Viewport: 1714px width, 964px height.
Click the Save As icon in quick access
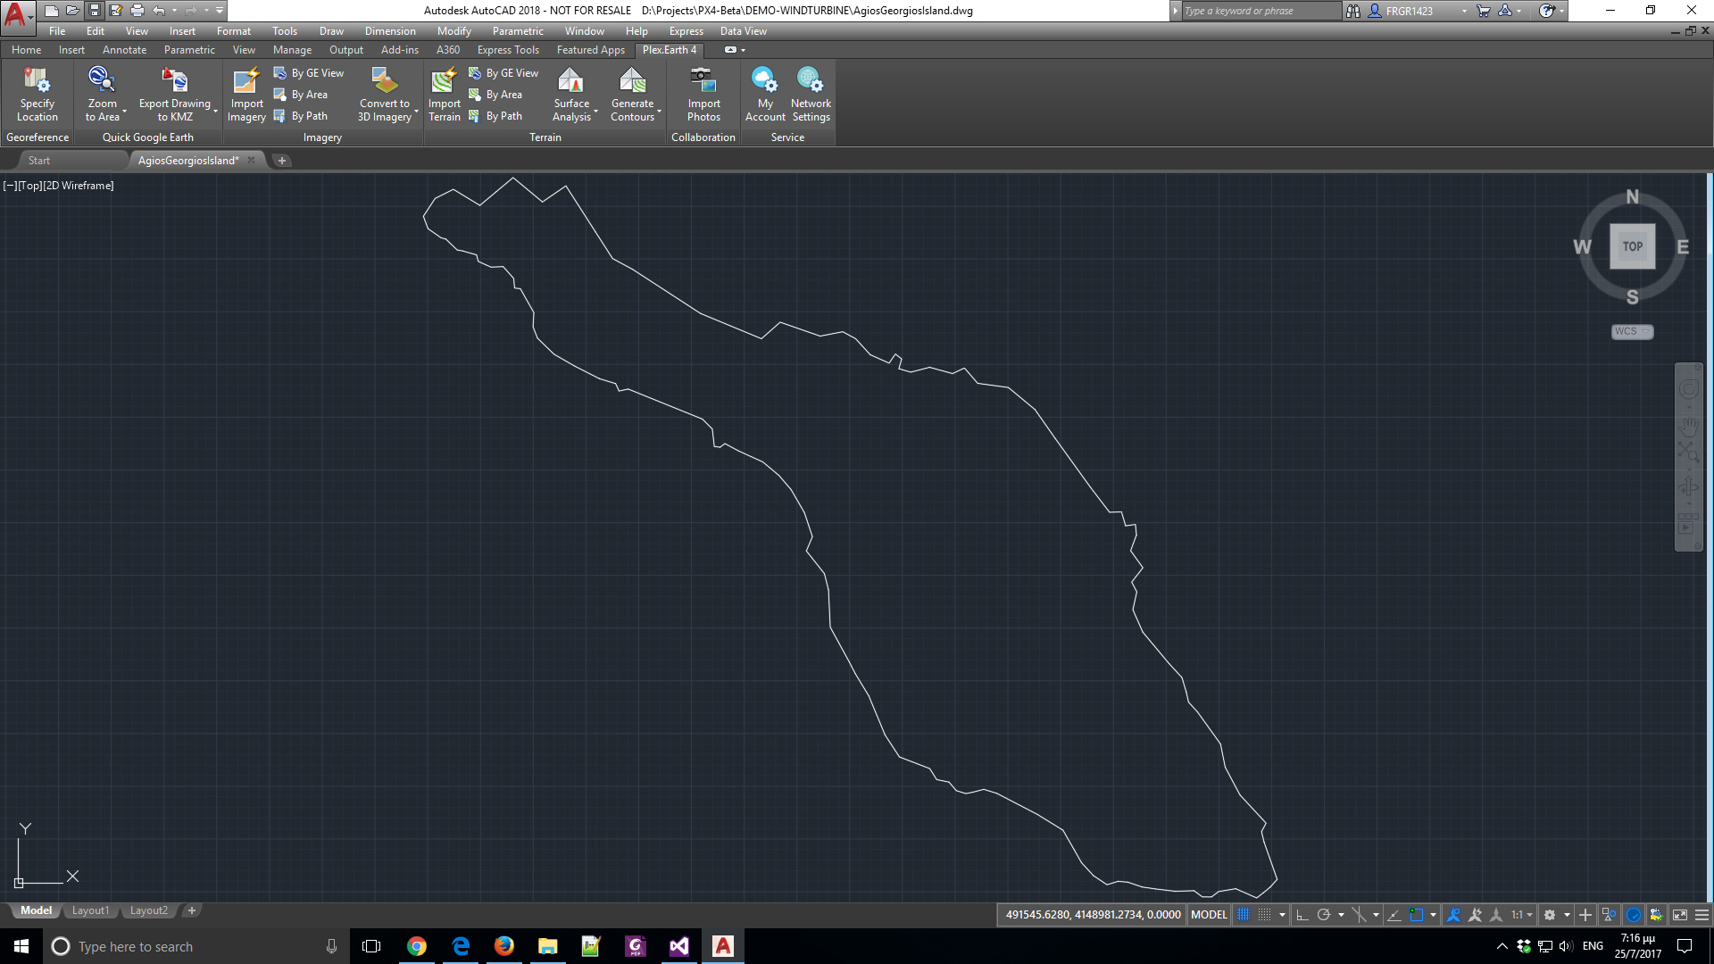pos(116,11)
